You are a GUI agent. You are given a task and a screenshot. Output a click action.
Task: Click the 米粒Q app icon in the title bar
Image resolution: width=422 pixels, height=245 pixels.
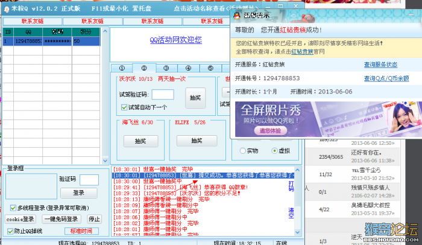tap(7, 10)
